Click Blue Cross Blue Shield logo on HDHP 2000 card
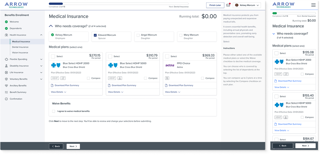Screen dimensions: 323x160 56,65
